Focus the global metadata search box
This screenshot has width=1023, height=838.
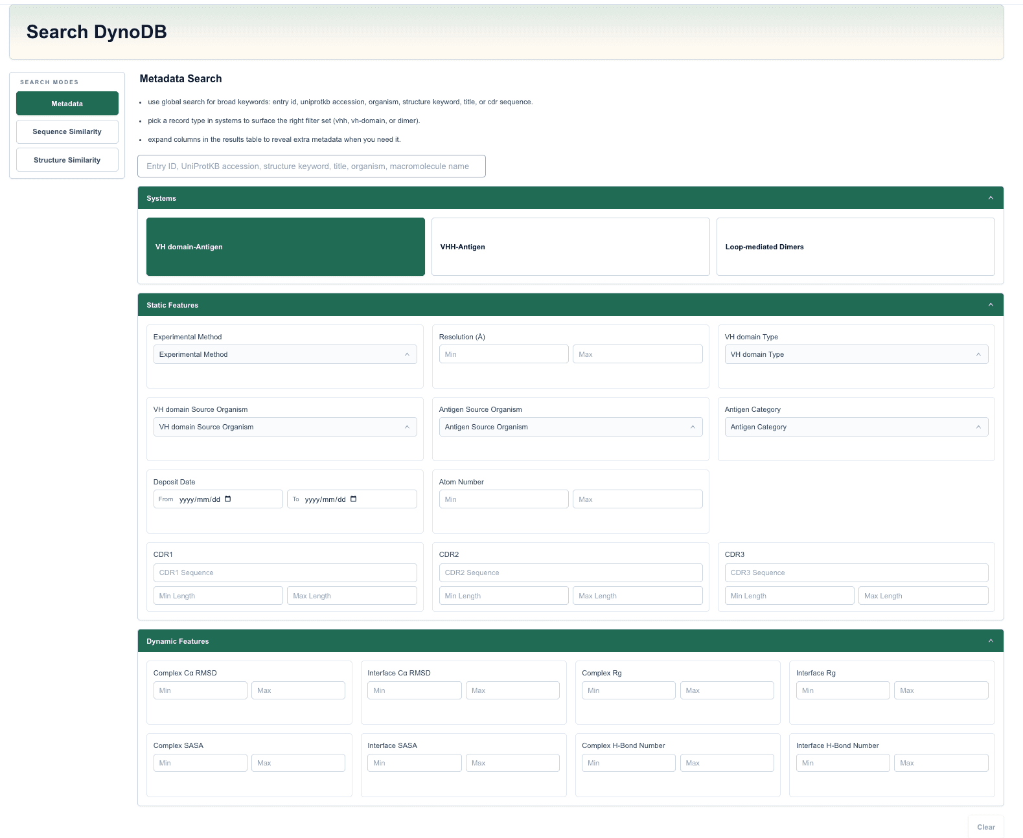[x=312, y=166]
